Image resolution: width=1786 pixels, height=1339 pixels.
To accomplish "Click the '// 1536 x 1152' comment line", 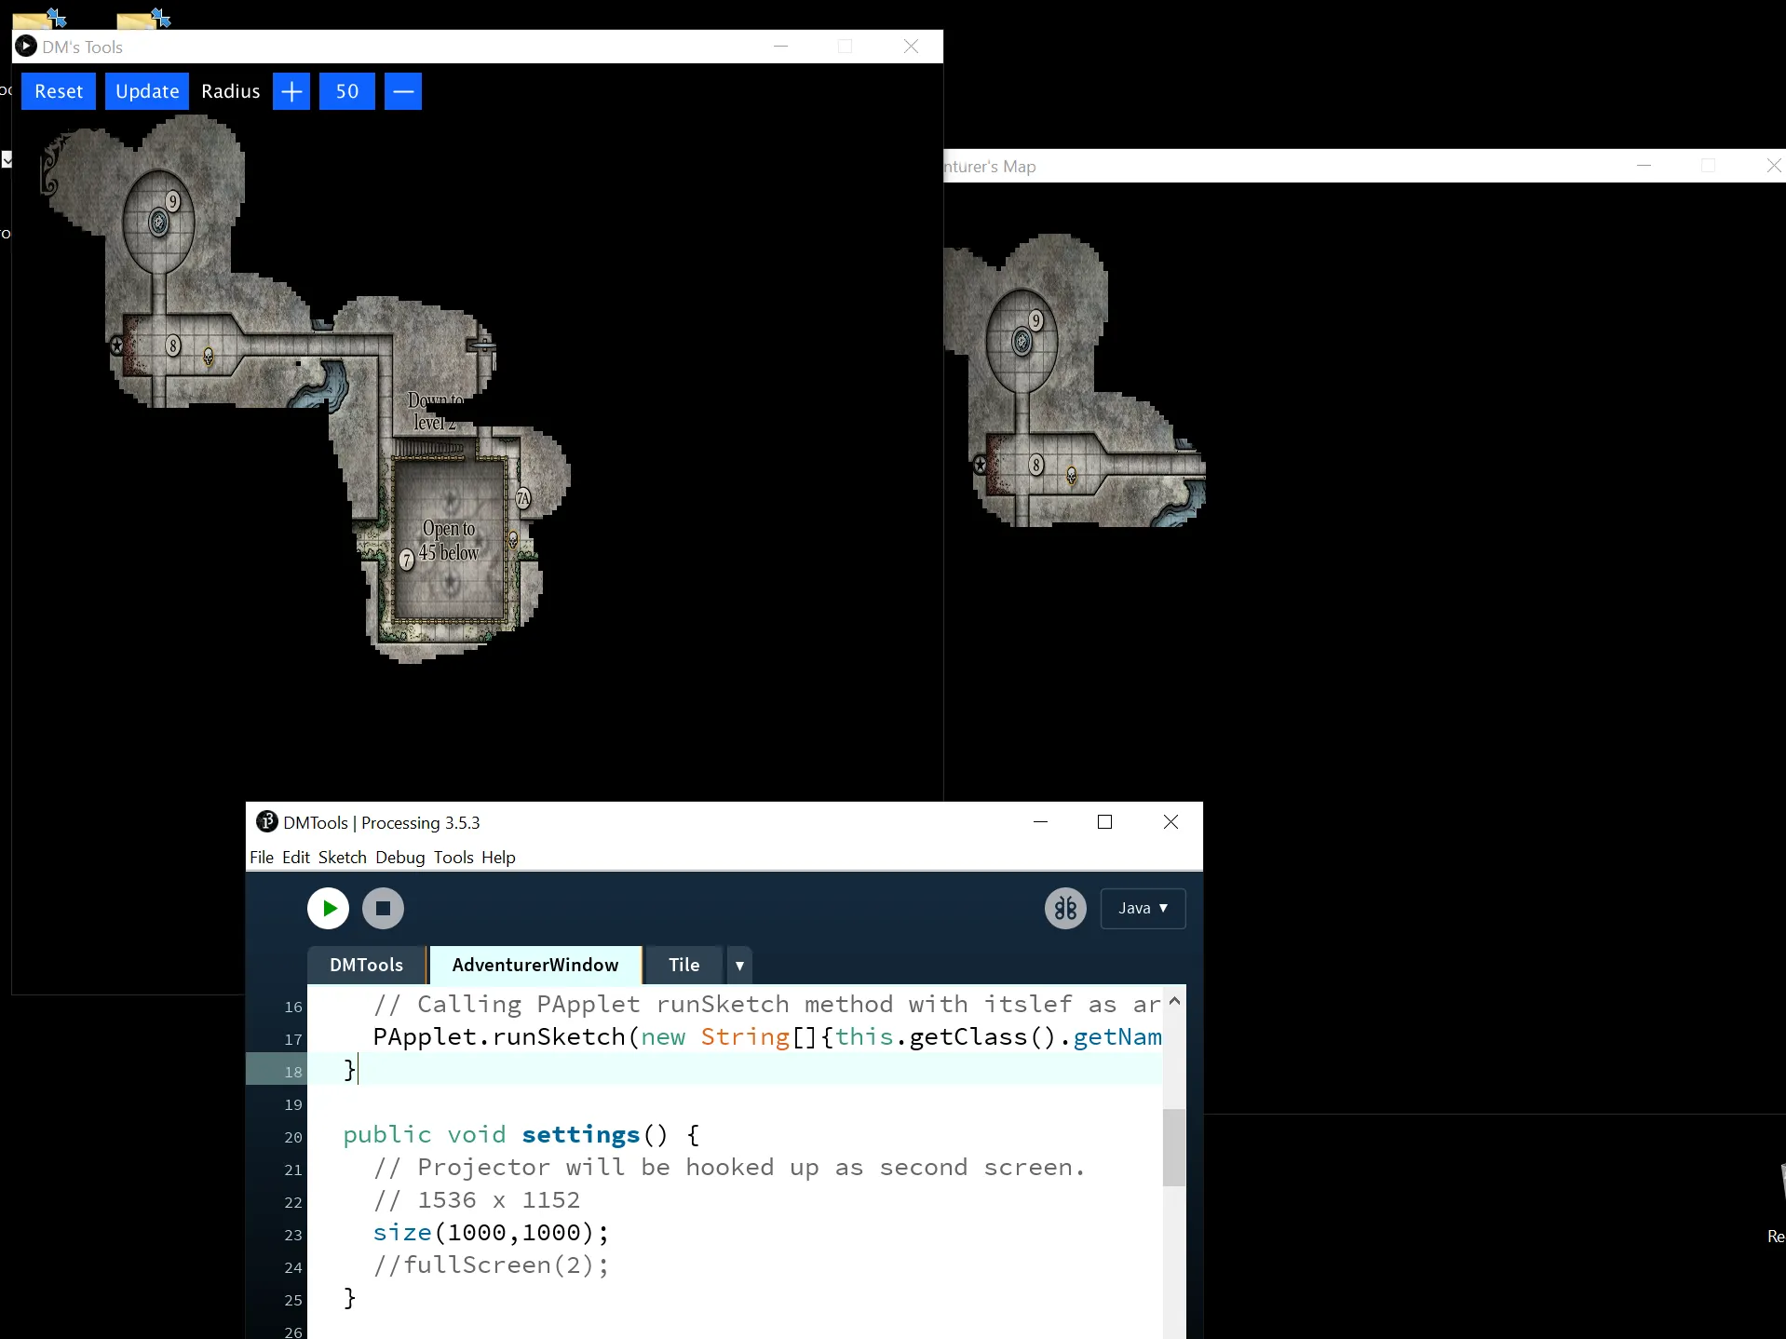I will tap(477, 1200).
